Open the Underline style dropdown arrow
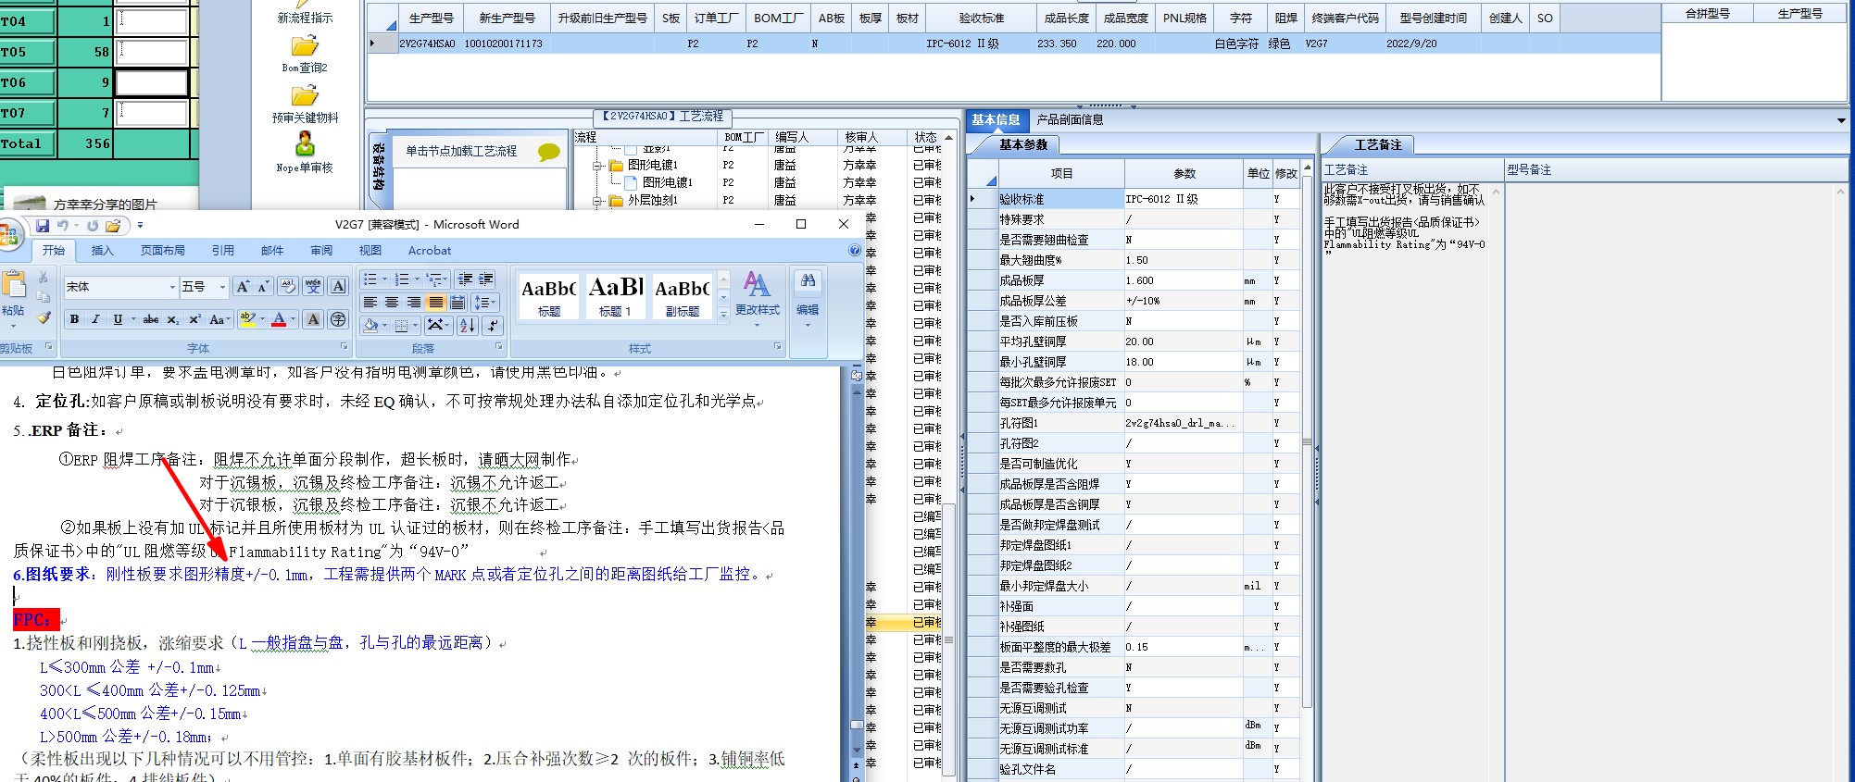The height and width of the screenshot is (782, 1855). point(133,319)
